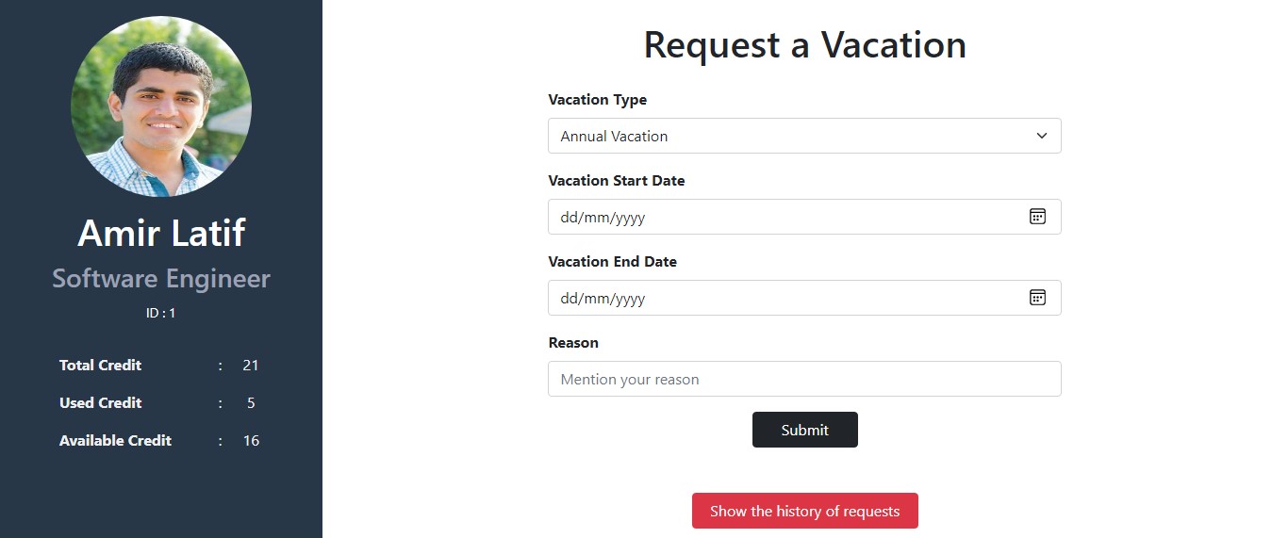Focus the Vacation End Date input field
Viewport: 1272px width, 538px height.
tap(783, 298)
